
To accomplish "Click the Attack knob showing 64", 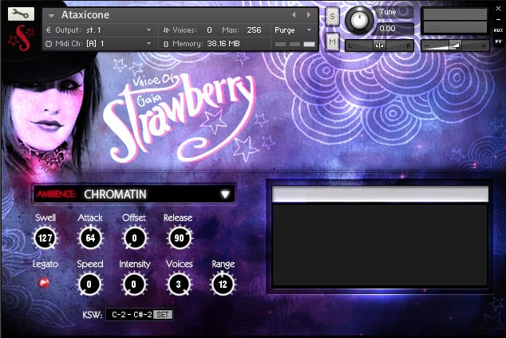I will [90, 238].
